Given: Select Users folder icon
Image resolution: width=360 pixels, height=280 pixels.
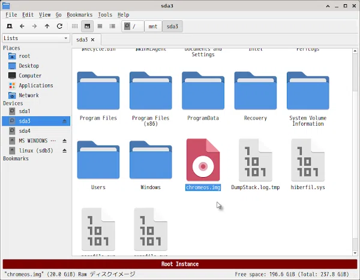Looking at the screenshot, I should click(x=98, y=160).
